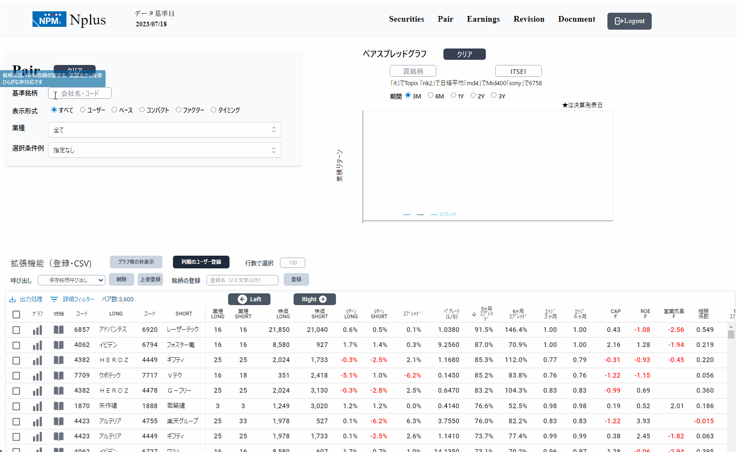The width and height of the screenshot is (737, 452).
Task: Open graph icon for アドバンテス row
Action: tap(37, 330)
